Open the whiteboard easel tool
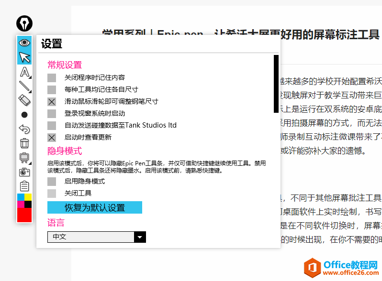Screen dimensions: 382x281 24,158
